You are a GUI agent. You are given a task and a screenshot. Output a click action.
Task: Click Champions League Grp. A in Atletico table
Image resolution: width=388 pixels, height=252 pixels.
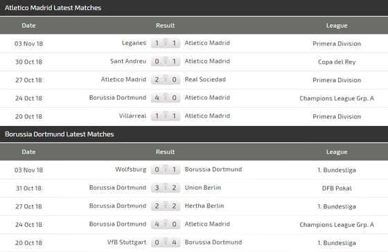tap(337, 98)
